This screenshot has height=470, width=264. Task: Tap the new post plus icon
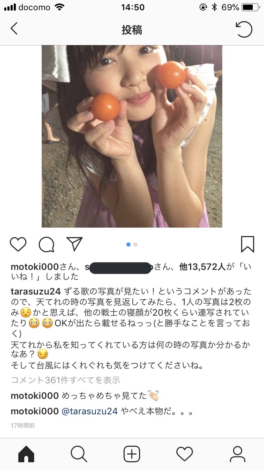pyautogui.click(x=132, y=454)
